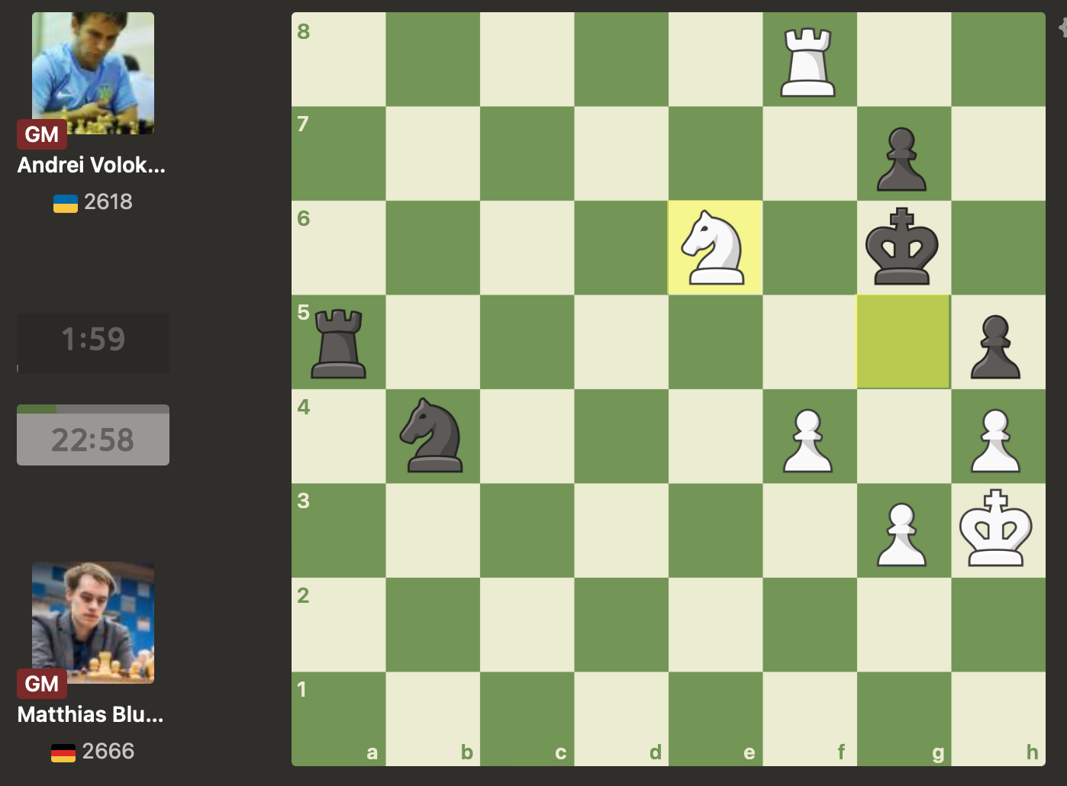Select the white king on h3
This screenshot has width=1067, height=786.
coord(998,530)
